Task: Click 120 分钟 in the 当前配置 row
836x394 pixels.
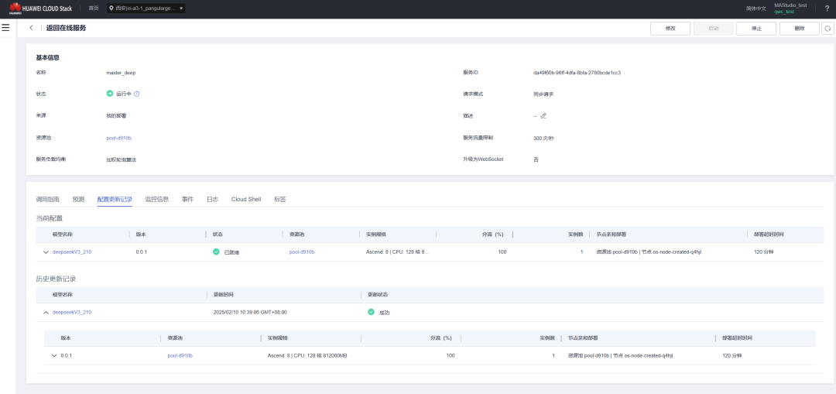Action: (765, 252)
